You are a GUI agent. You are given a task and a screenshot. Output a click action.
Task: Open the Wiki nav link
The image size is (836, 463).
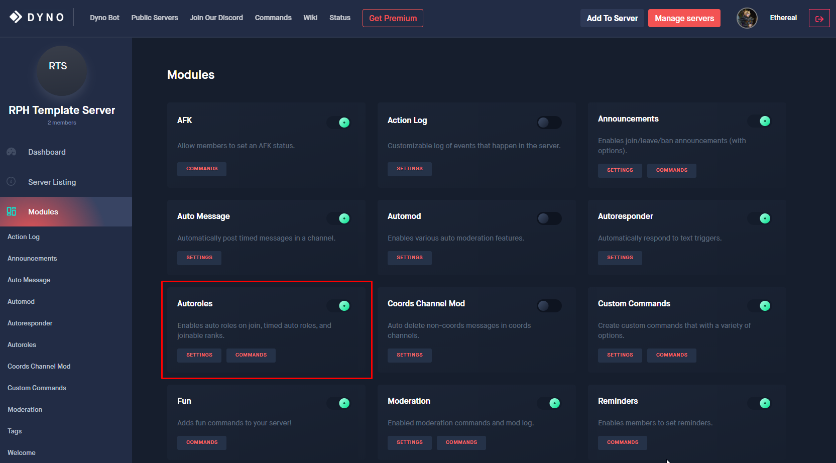[x=310, y=18]
